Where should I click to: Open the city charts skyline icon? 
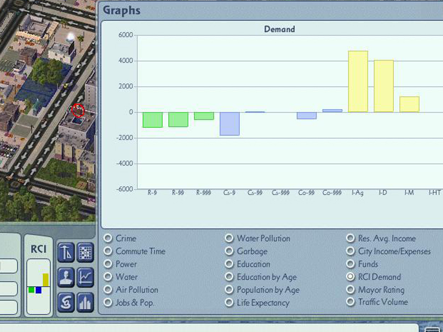(x=85, y=302)
